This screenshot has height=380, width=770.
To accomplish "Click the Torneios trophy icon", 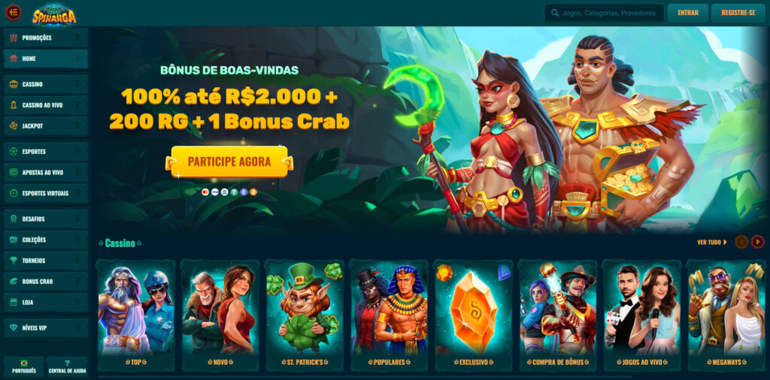I will pyautogui.click(x=14, y=261).
